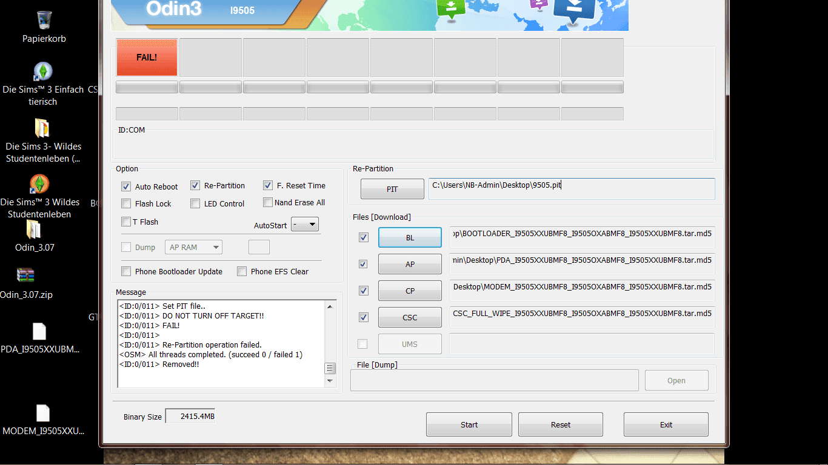Select the PDA_I9505XXUBM file icon
The height and width of the screenshot is (465, 828).
pos(39,332)
